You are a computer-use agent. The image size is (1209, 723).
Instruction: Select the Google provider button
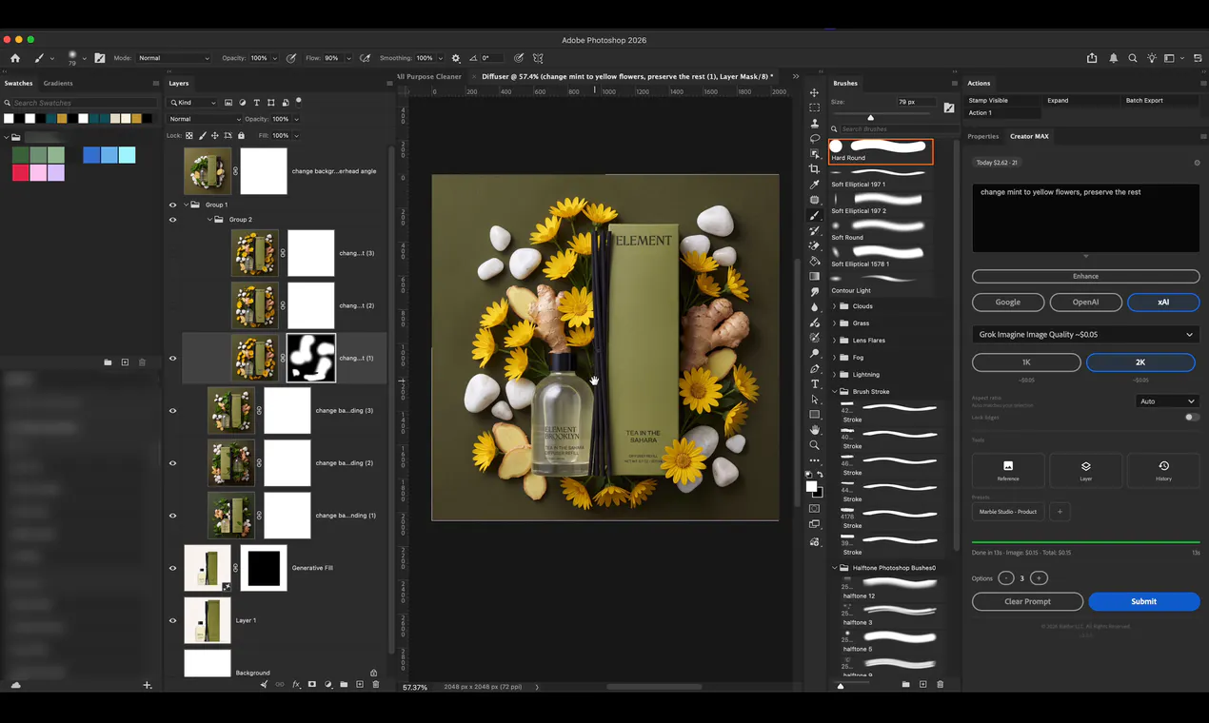1008,303
